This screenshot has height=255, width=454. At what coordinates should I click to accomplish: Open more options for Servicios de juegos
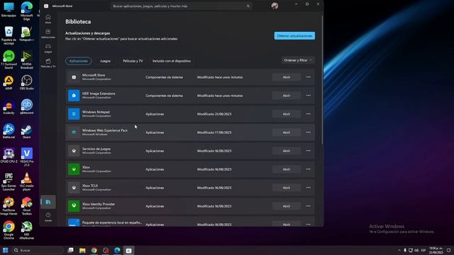coord(309,151)
